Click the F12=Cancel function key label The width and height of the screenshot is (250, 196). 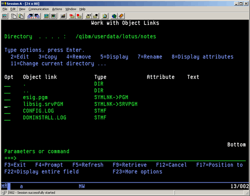click(171, 165)
